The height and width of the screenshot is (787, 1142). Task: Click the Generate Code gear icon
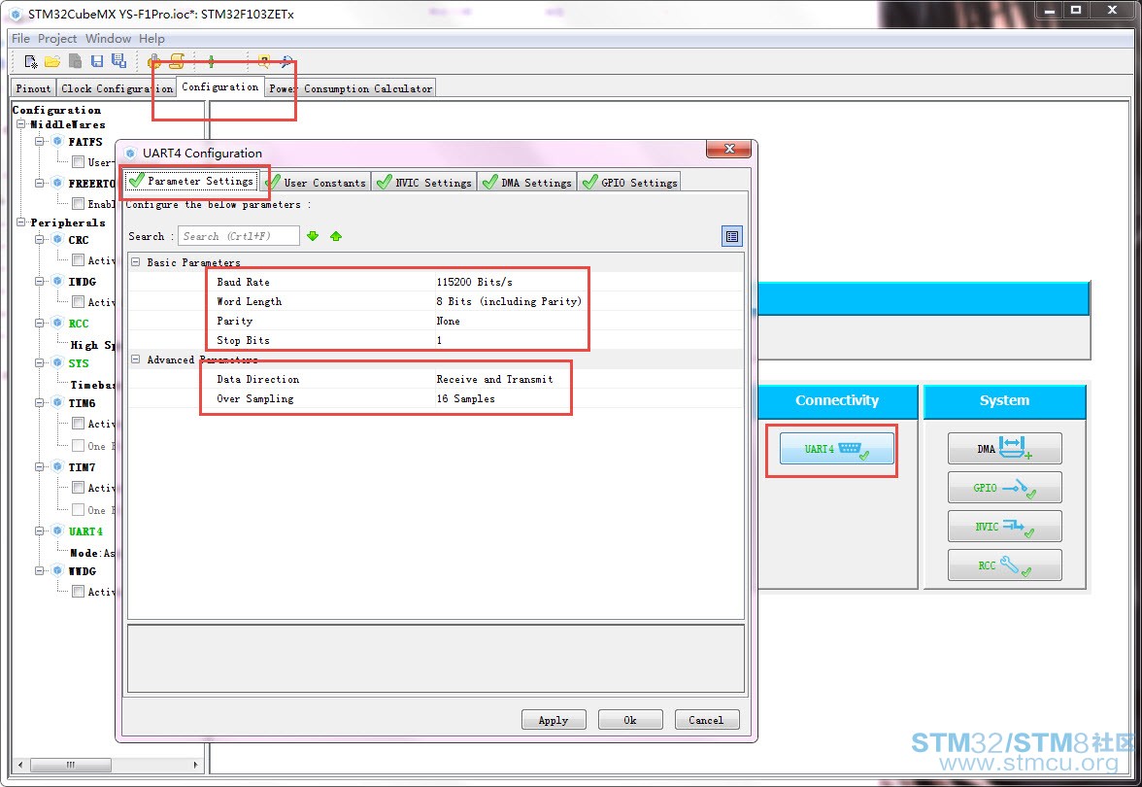[154, 62]
